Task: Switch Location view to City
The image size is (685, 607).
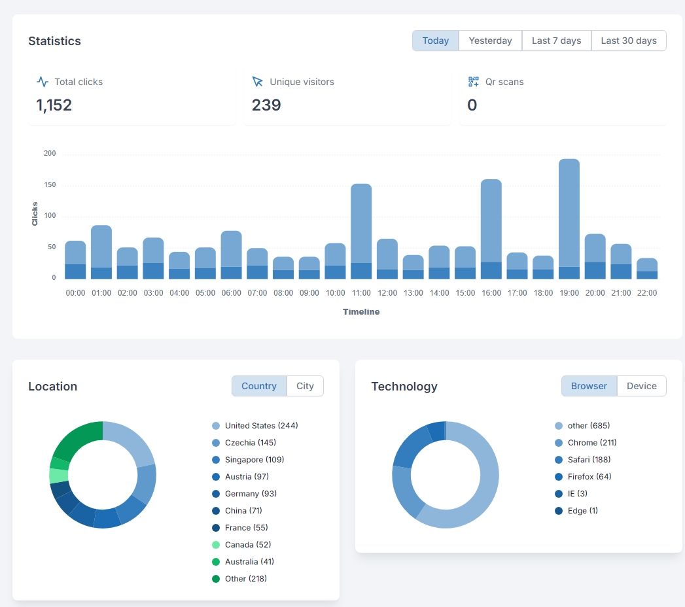Action: [x=305, y=386]
